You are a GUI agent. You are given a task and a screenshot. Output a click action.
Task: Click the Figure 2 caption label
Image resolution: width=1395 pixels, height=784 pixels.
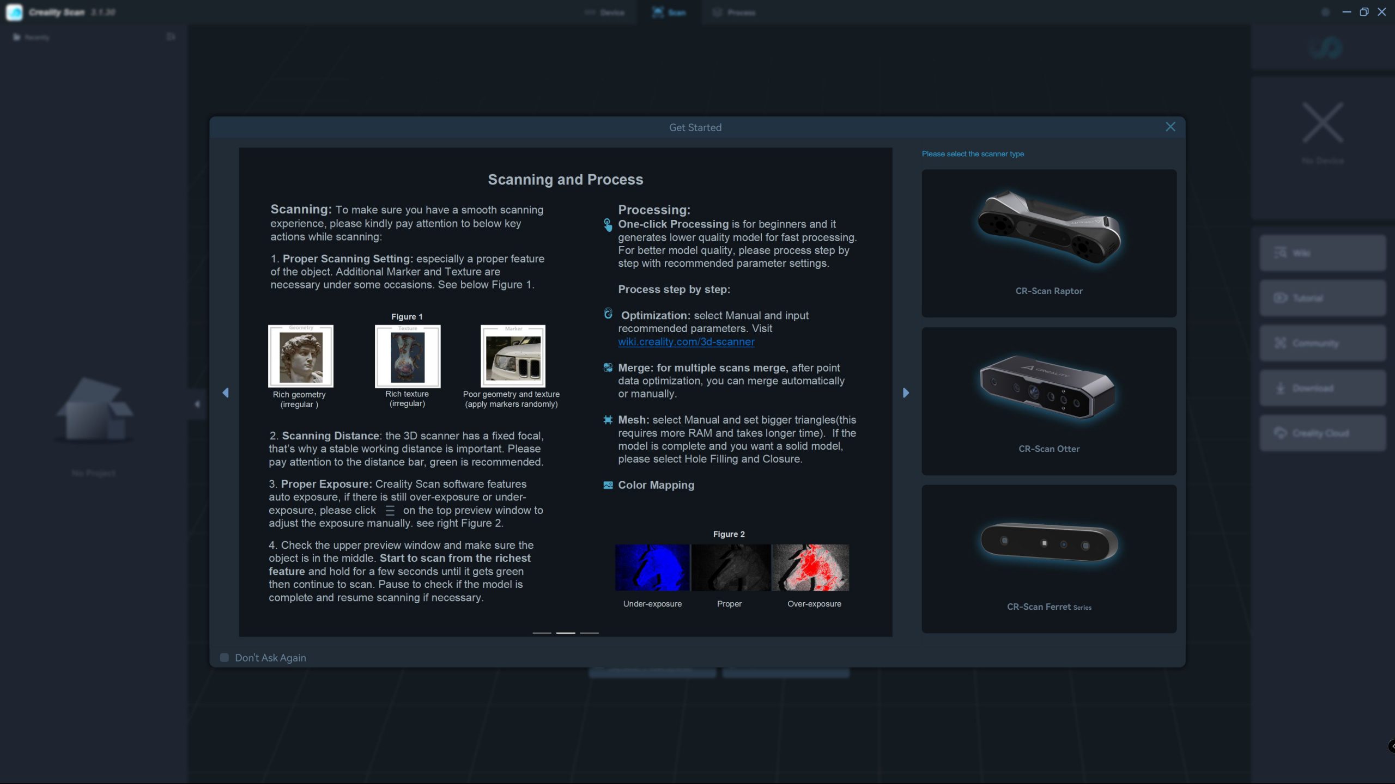729,535
